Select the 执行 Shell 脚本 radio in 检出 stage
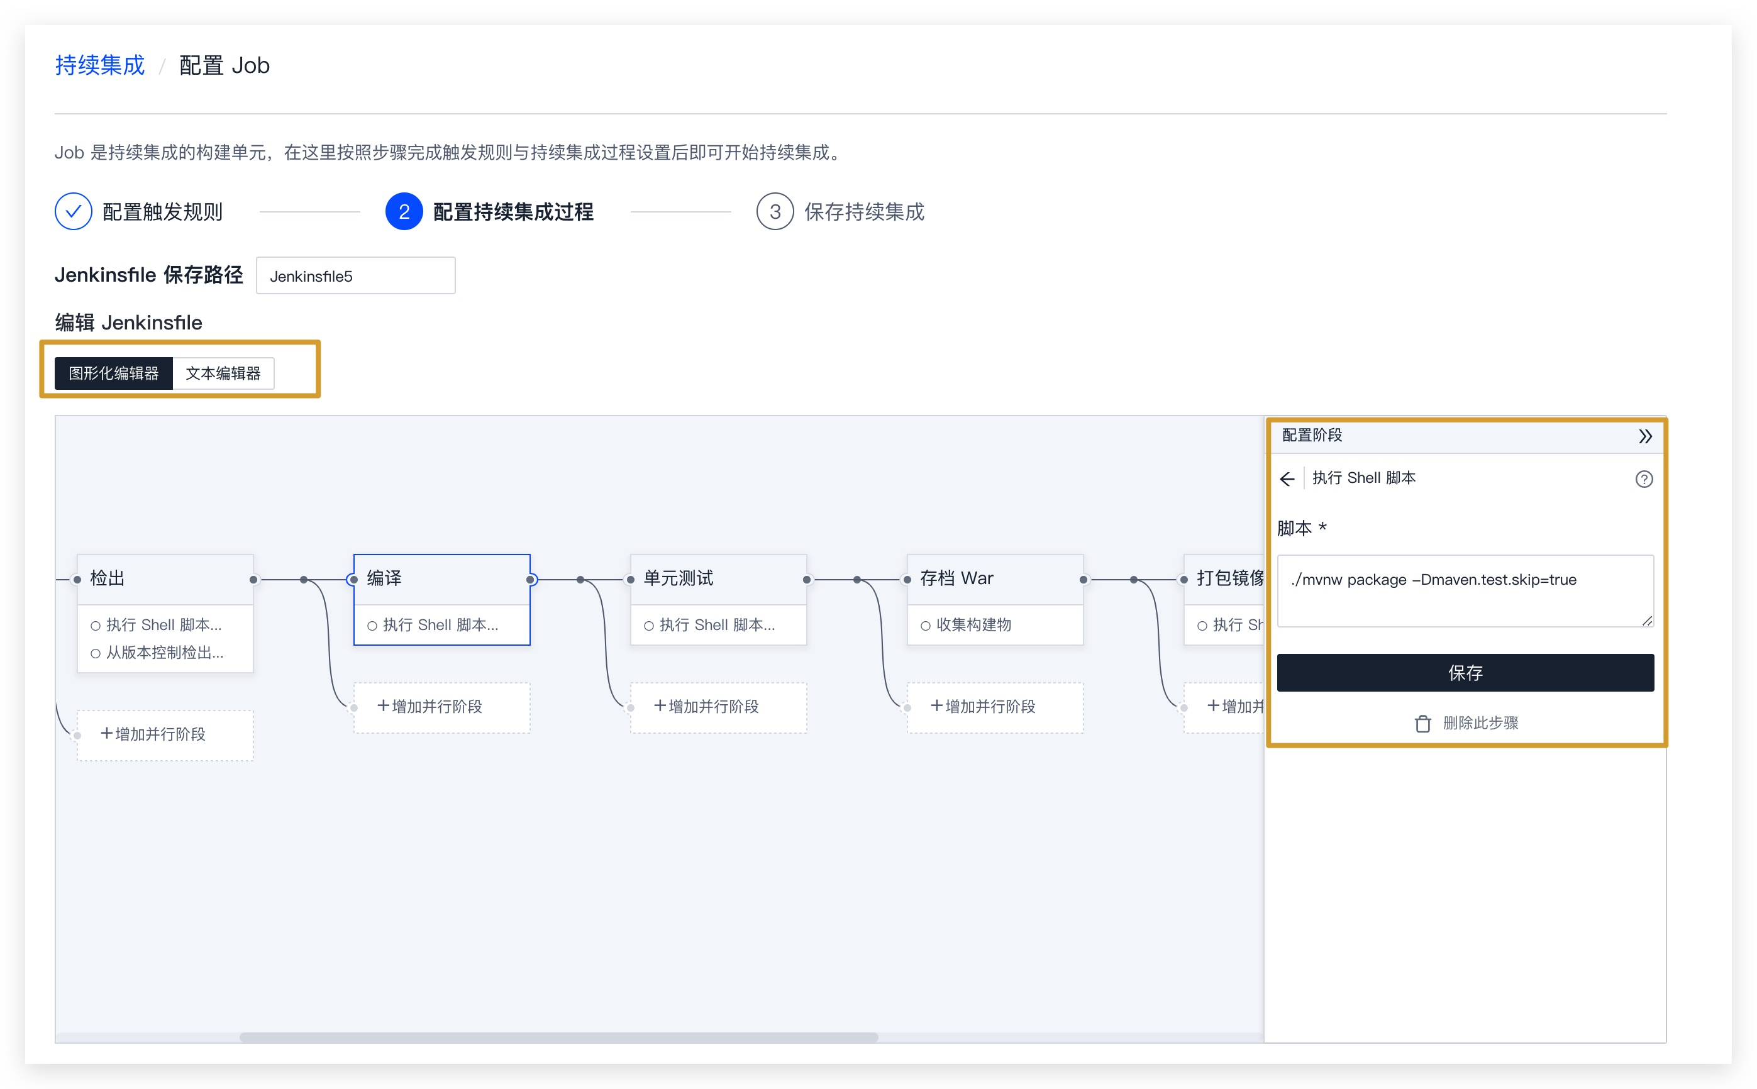Viewport: 1757px width, 1089px height. pos(96,625)
